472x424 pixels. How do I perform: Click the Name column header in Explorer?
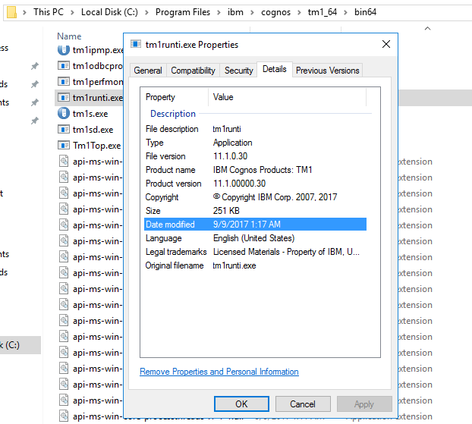pyautogui.click(x=69, y=36)
